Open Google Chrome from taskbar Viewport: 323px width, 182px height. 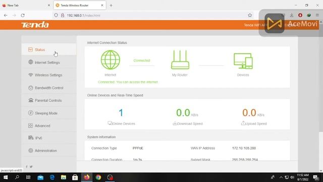coord(98,177)
